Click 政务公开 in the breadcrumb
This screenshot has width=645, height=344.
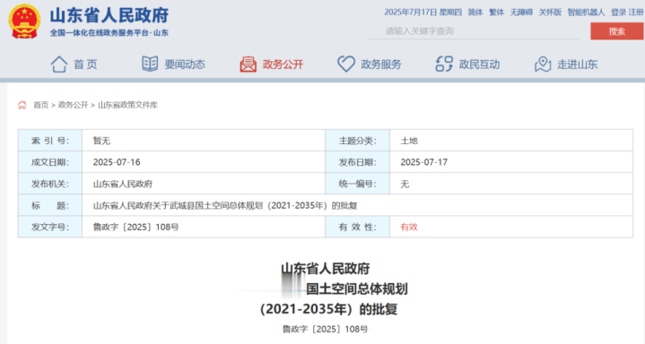pos(74,105)
